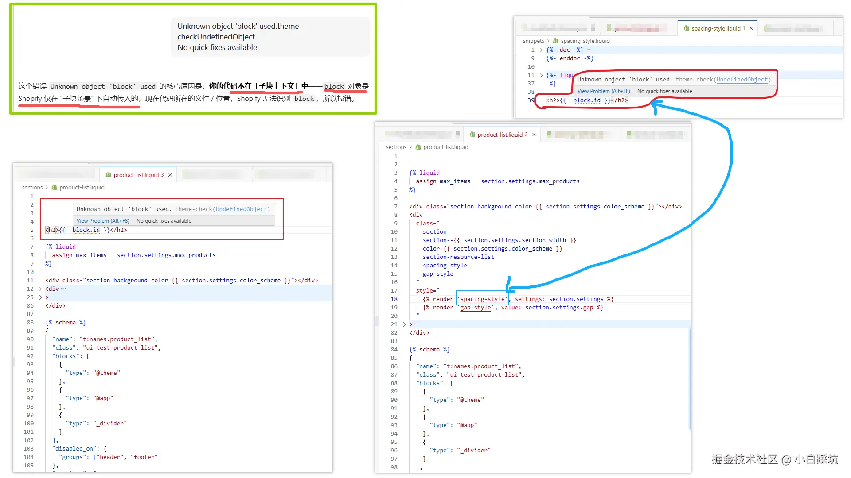Viewport: 851px width, 478px height.
Task: Click Shopify icon on spacing-style.liquid tab
Action: click(x=687, y=28)
